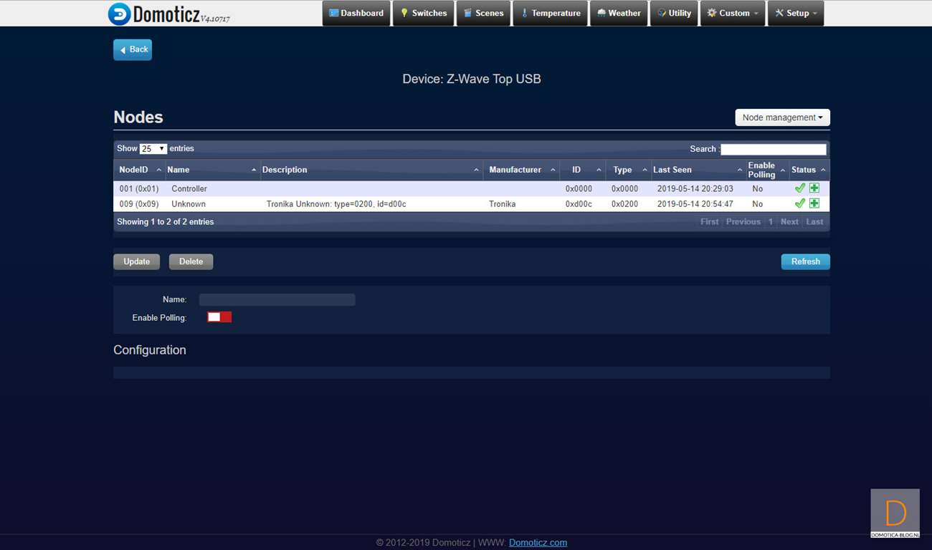Click the Search input field
The width and height of the screenshot is (932, 550).
coord(773,149)
